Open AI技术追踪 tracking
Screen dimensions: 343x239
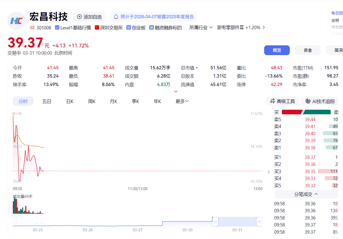320,101
